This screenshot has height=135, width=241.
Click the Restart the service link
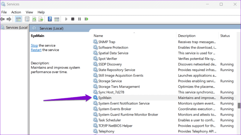[x=36, y=50]
